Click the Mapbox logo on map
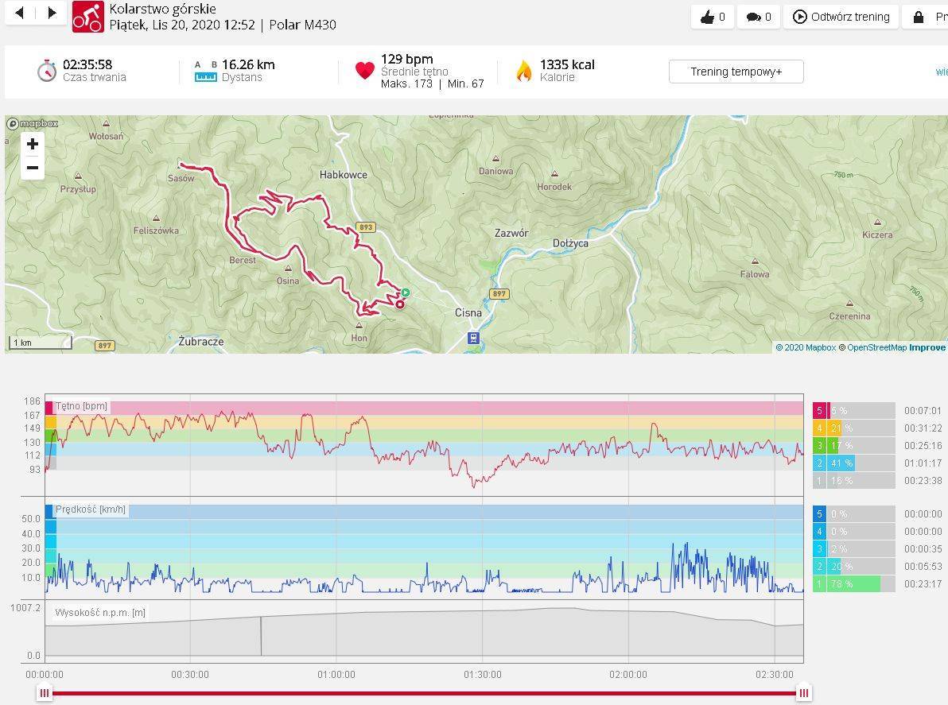The width and height of the screenshot is (948, 705). pos(33,124)
